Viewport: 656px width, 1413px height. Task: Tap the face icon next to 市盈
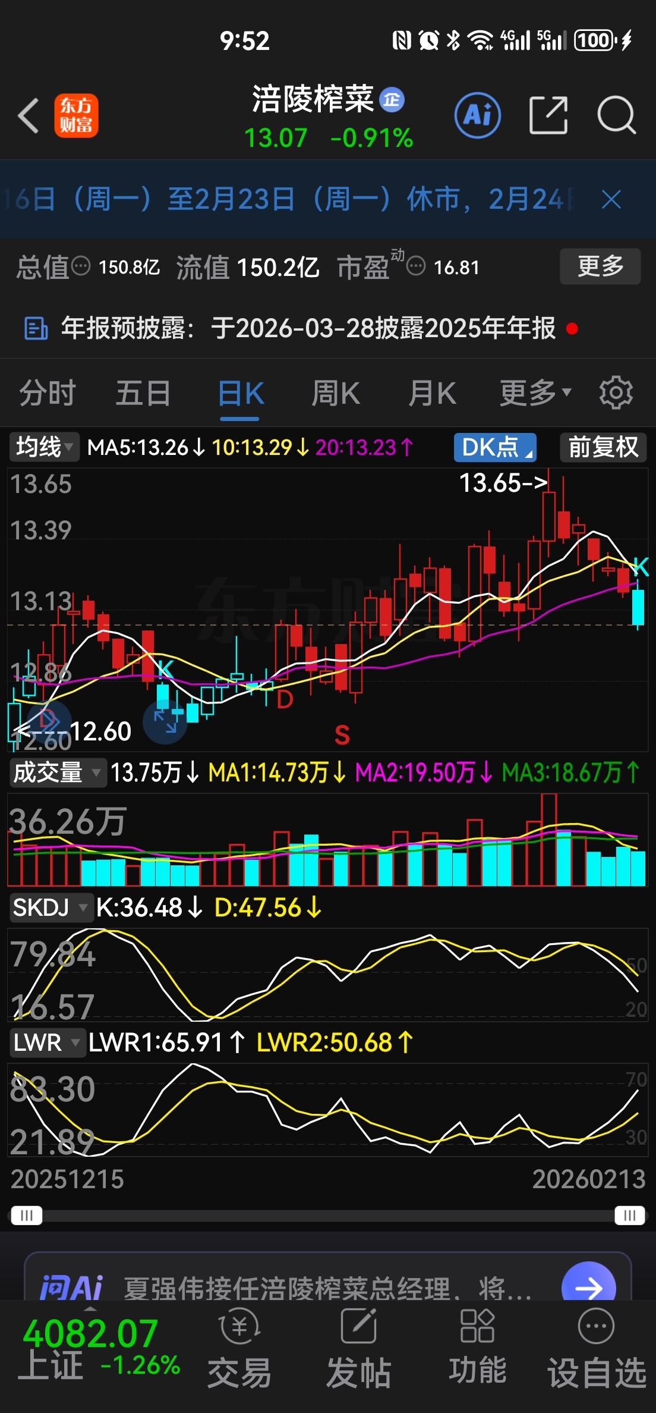(416, 266)
